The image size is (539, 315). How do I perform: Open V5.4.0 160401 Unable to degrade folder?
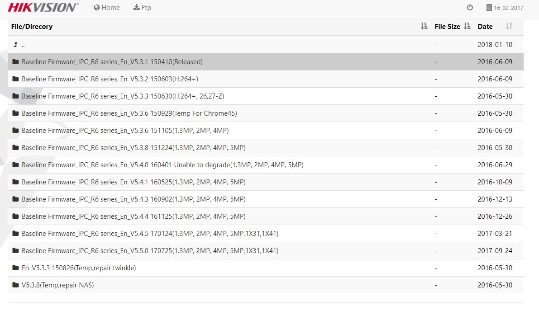pos(162,165)
